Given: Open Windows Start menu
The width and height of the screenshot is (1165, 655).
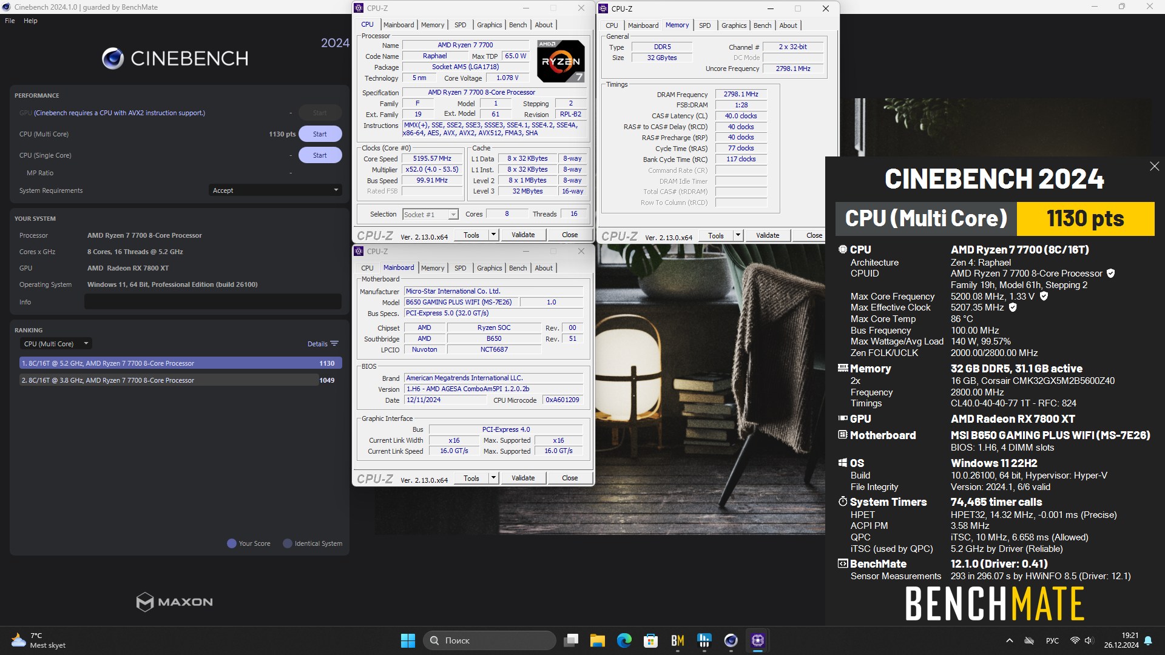Looking at the screenshot, I should tap(408, 640).
